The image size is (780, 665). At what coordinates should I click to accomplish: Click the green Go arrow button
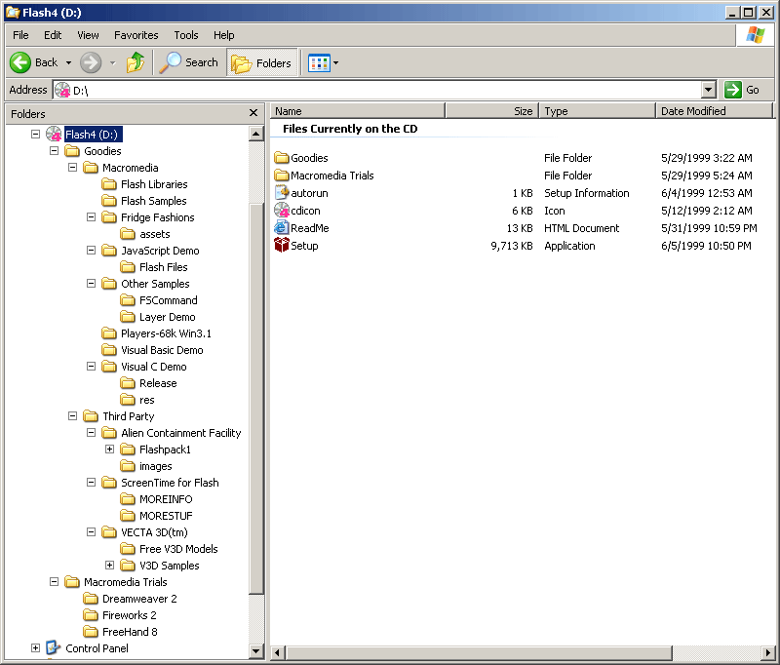[733, 90]
